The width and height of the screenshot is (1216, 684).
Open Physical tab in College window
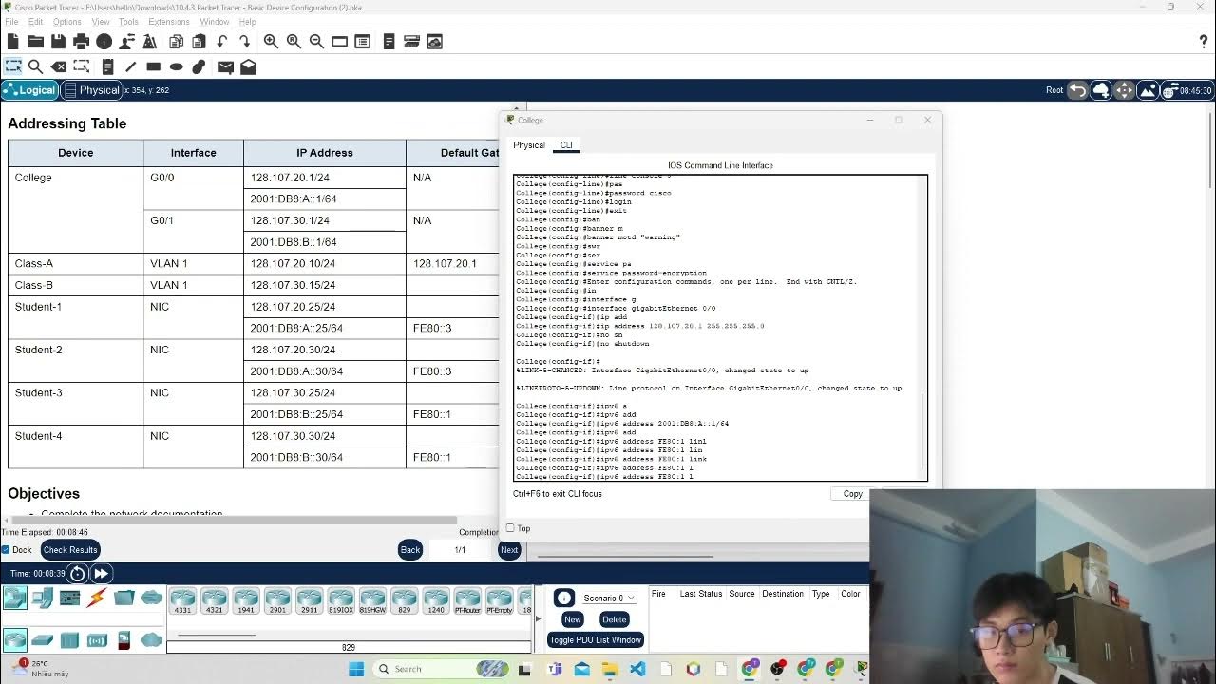tap(529, 145)
